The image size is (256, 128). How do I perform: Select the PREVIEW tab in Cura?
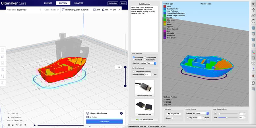(x=63, y=3)
